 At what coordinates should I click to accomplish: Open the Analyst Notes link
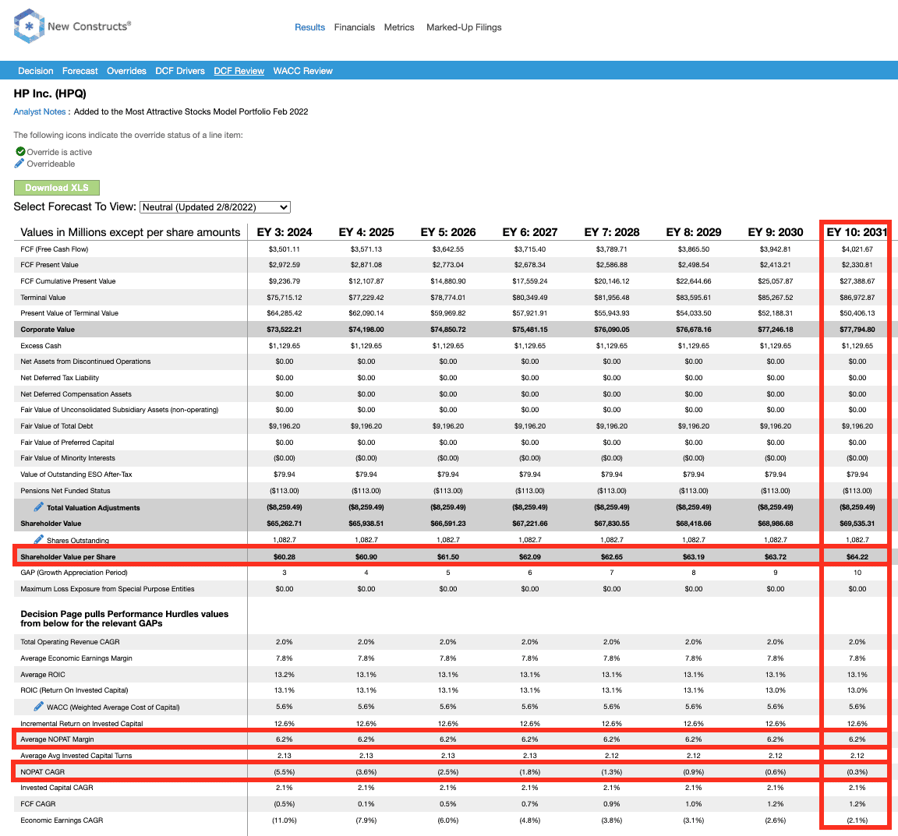pos(40,111)
